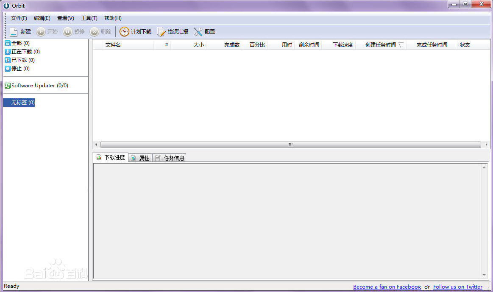Select 全部 (0) category
Screen dimensions: 493x292
tap(17, 43)
